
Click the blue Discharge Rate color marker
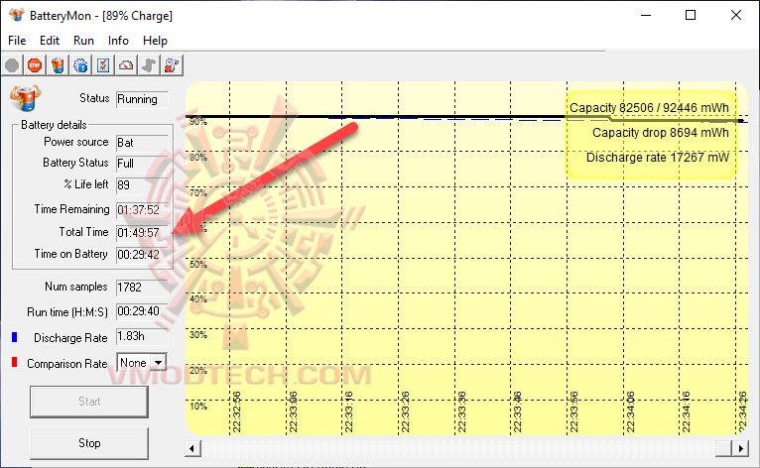point(15,337)
